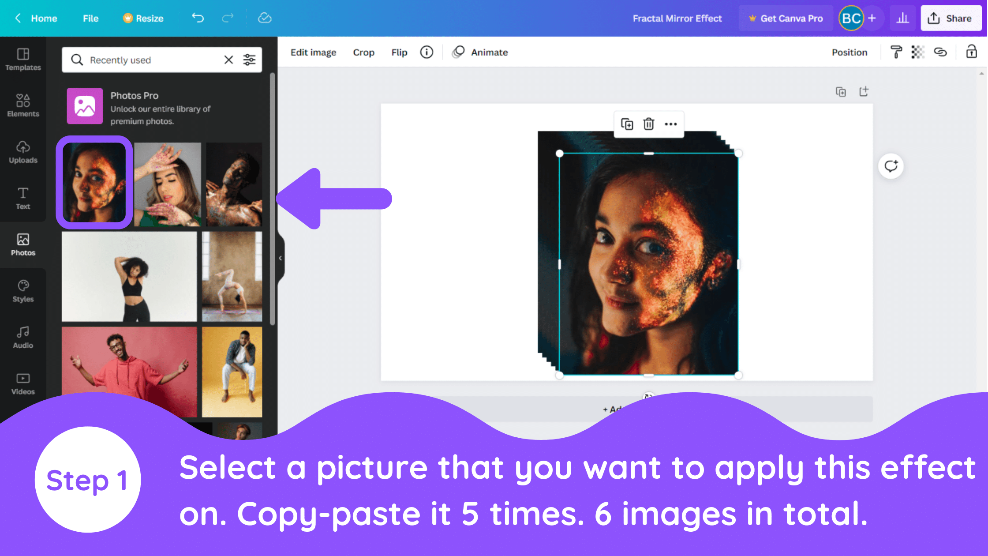Undo the last action
The image size is (988, 556).
[x=198, y=18]
